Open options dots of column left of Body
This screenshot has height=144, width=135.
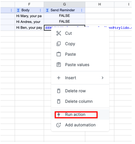(x=11, y=10)
